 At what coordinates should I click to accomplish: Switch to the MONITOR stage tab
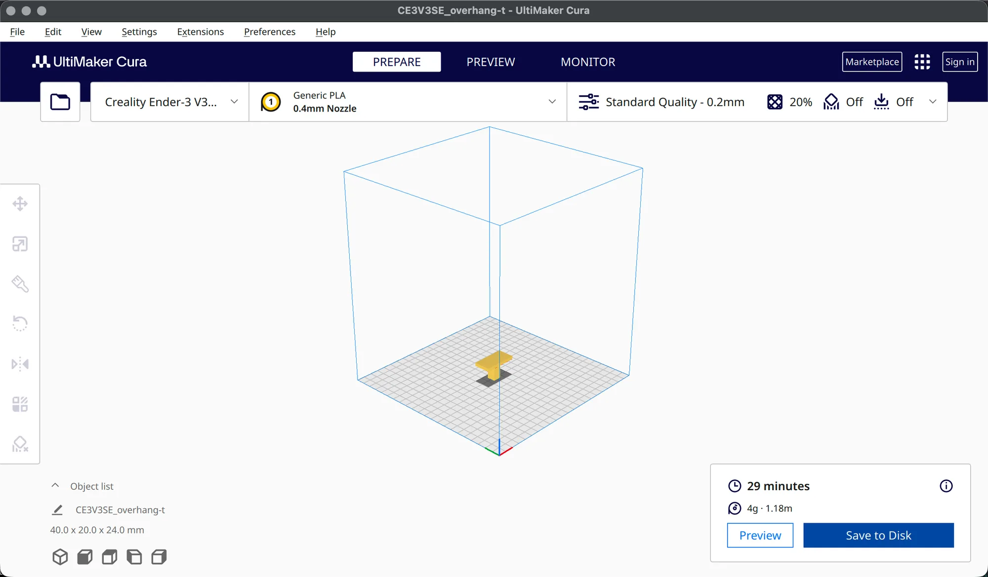click(x=588, y=62)
